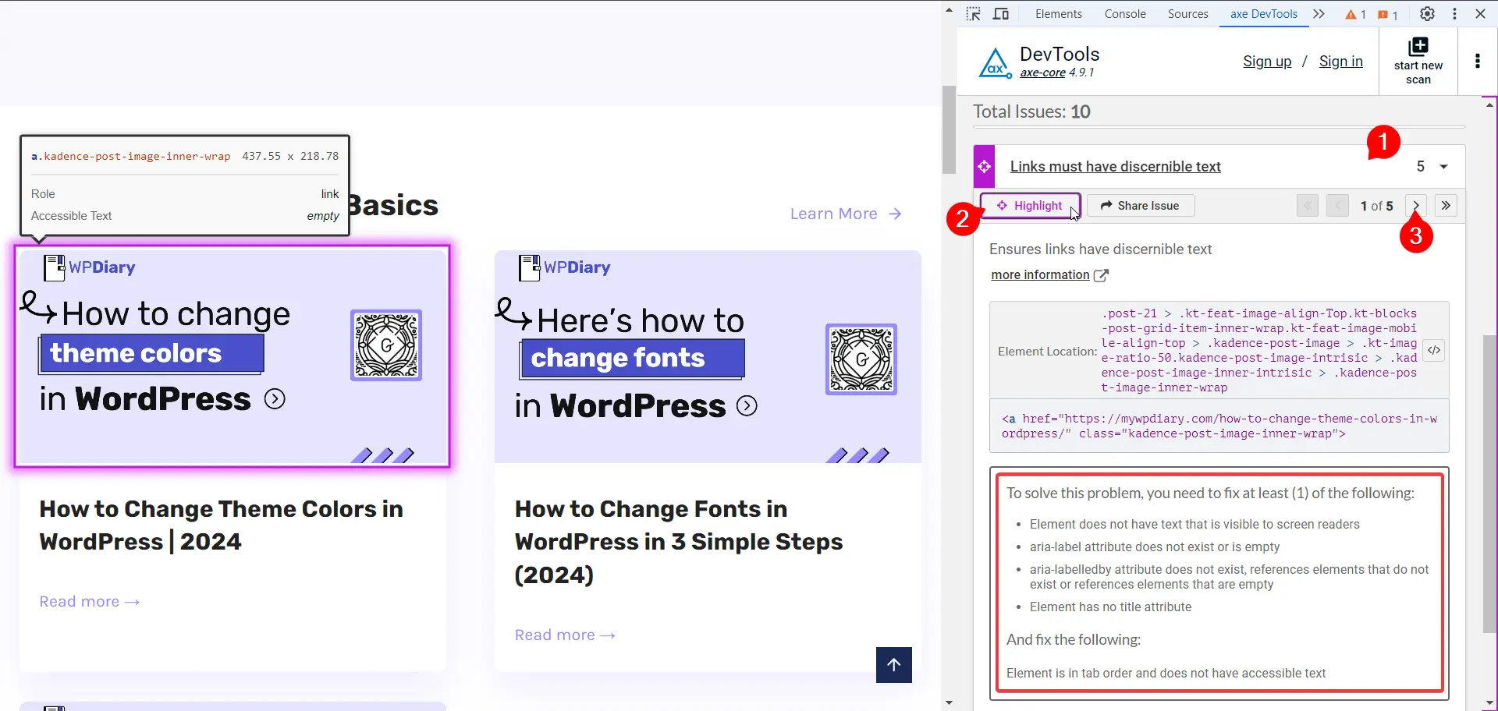Collapse the issue group dropdown arrow
This screenshot has height=711, width=1498.
click(x=1443, y=167)
